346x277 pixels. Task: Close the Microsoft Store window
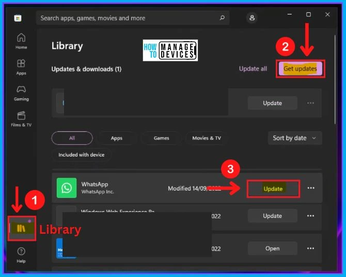[327, 14]
